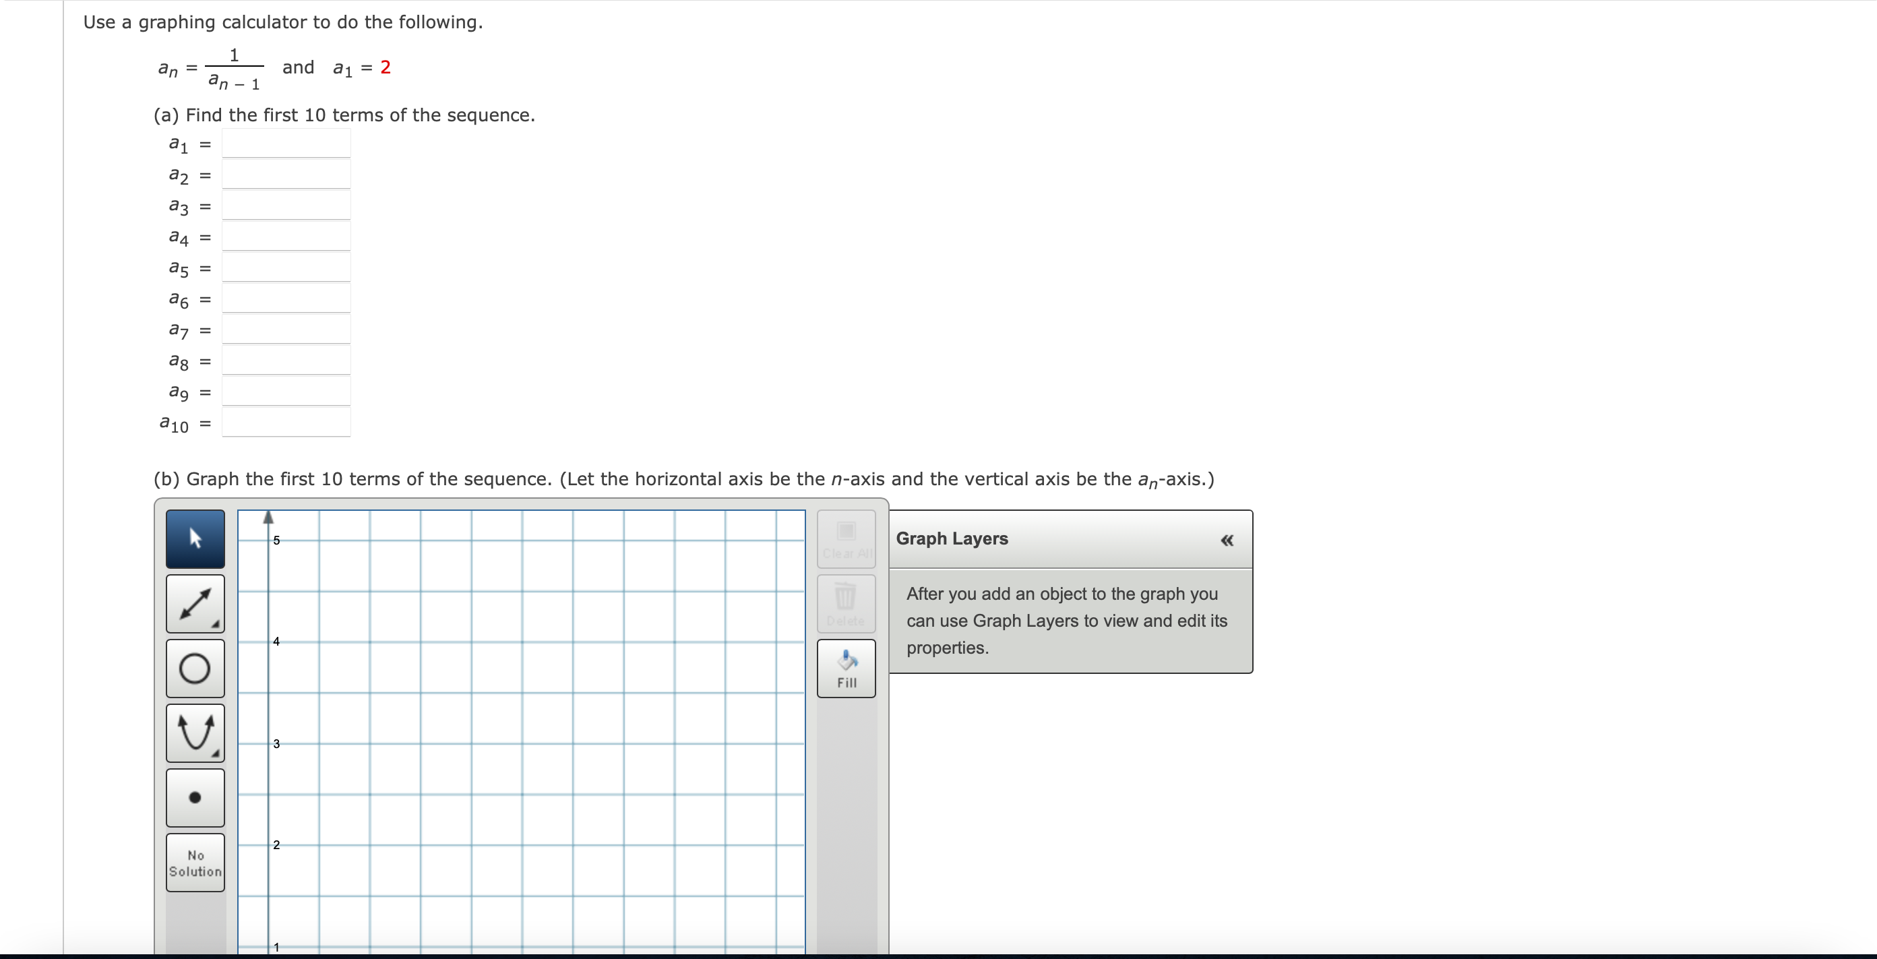Expand line tool options via corner triangle
This screenshot has height=959, width=1877.
point(216,624)
